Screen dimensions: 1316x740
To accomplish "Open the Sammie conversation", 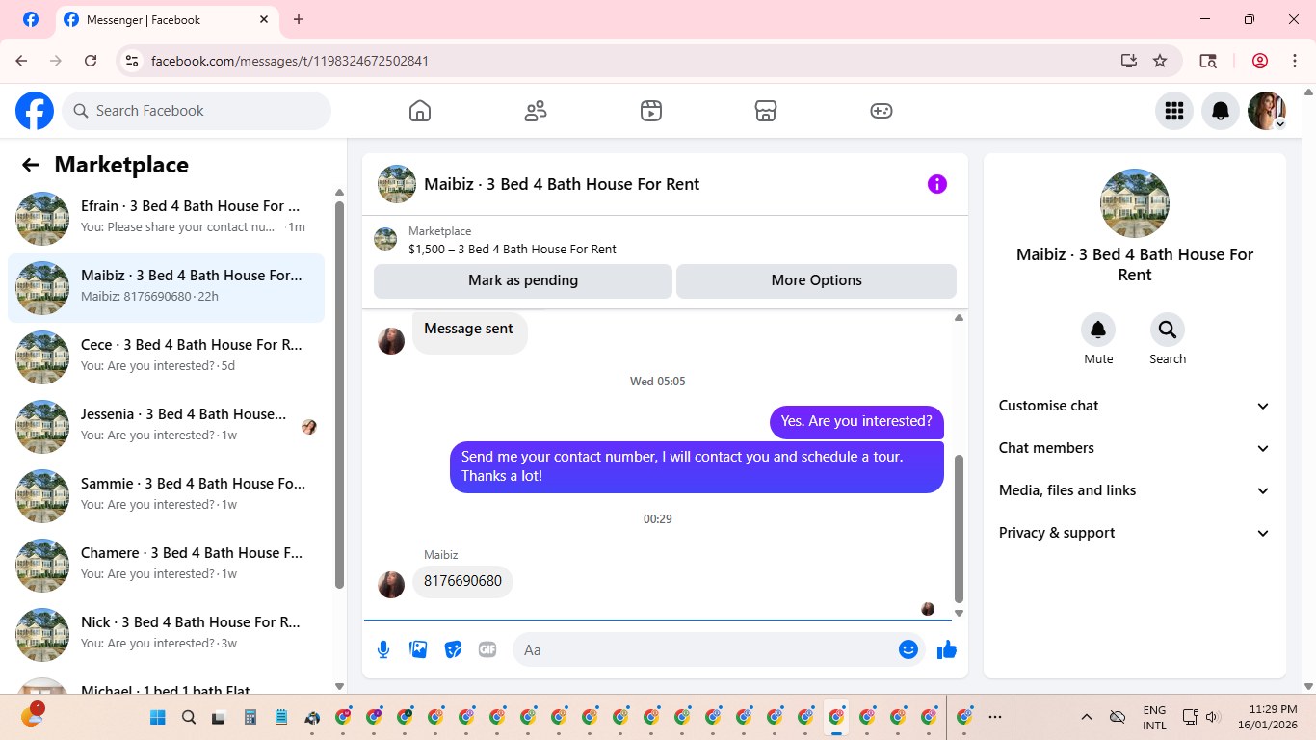I will pyautogui.click(x=166, y=496).
